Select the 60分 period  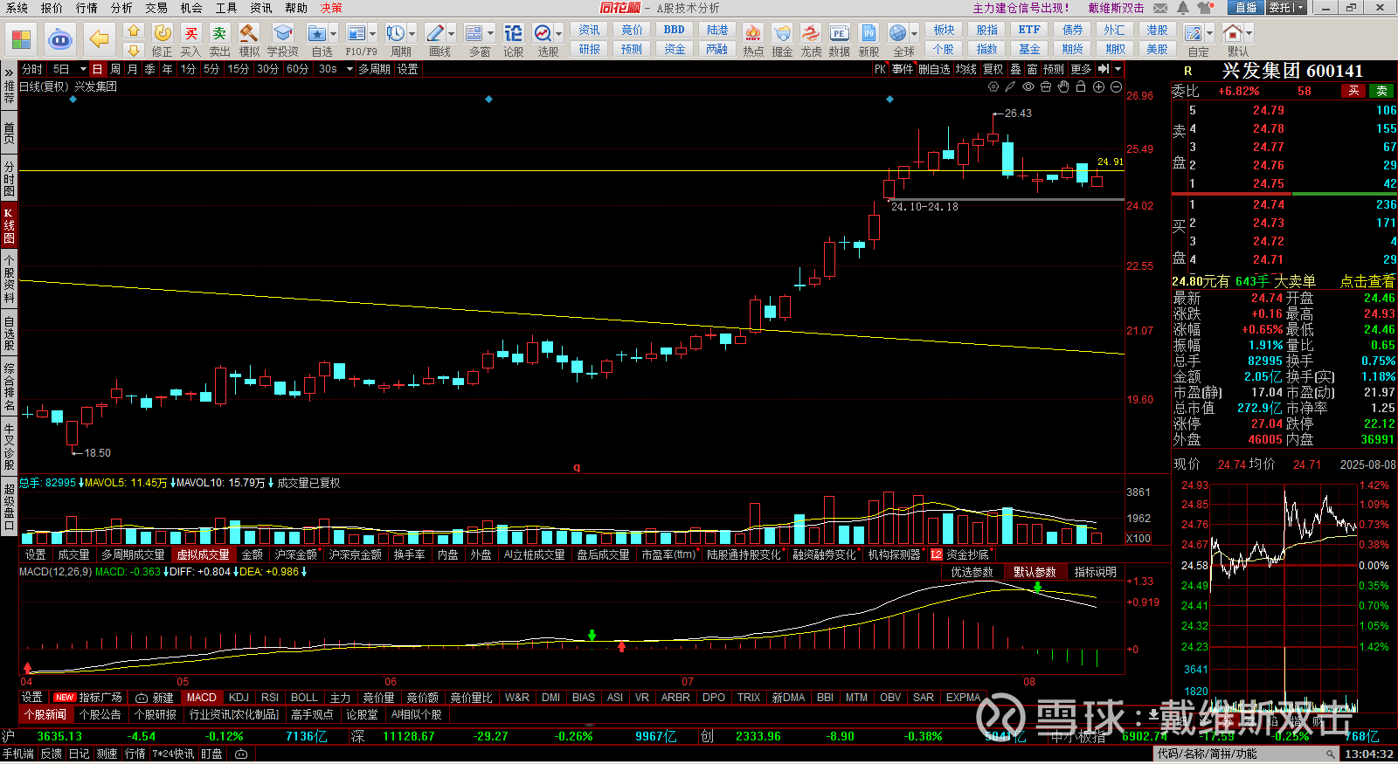(x=297, y=69)
